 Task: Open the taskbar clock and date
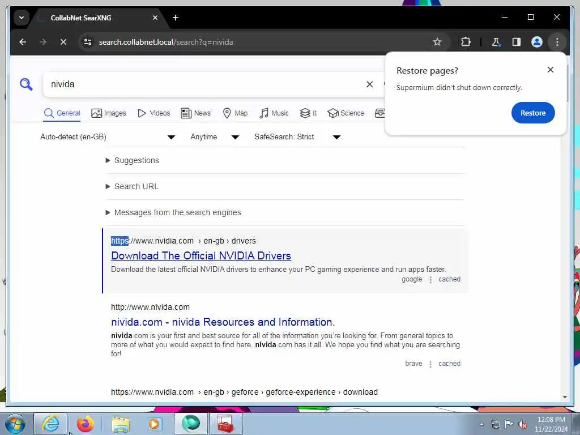[551, 424]
